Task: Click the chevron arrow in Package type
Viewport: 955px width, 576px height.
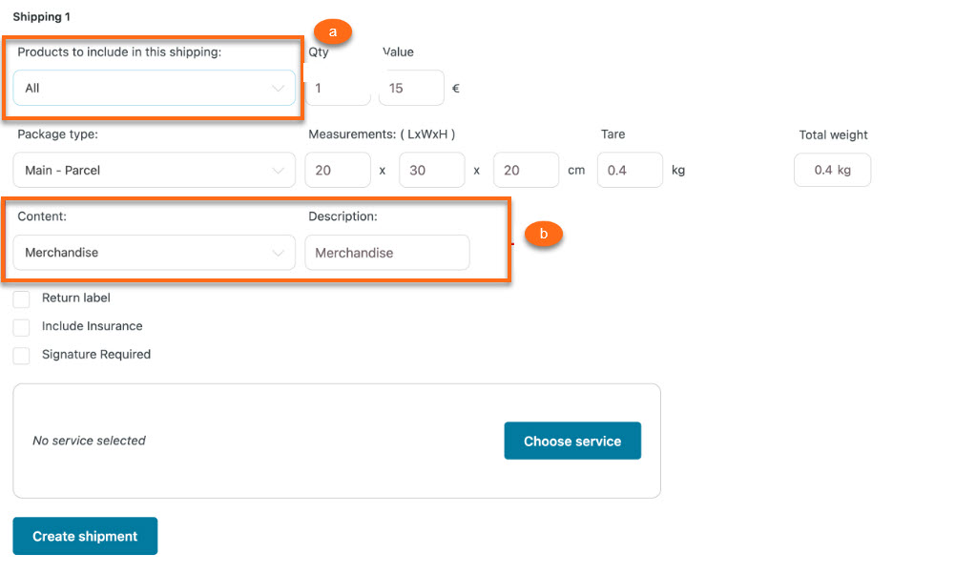Action: [279, 171]
